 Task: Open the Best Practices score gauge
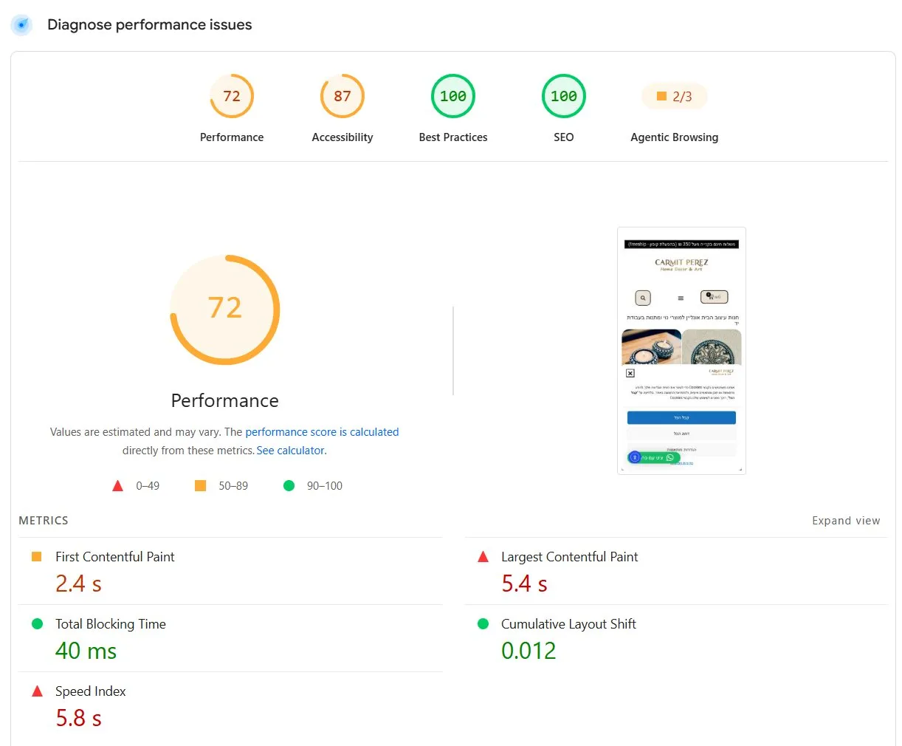coord(453,96)
